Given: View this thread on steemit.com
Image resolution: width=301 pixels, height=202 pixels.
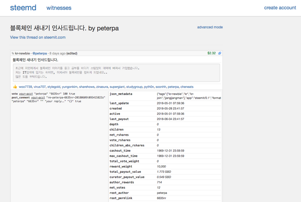Looking at the screenshot, I should click(38, 37).
